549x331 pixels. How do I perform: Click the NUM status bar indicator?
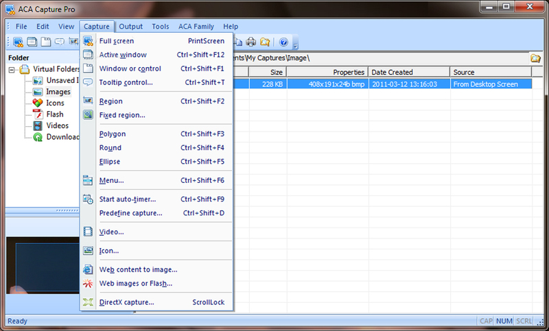(504, 321)
